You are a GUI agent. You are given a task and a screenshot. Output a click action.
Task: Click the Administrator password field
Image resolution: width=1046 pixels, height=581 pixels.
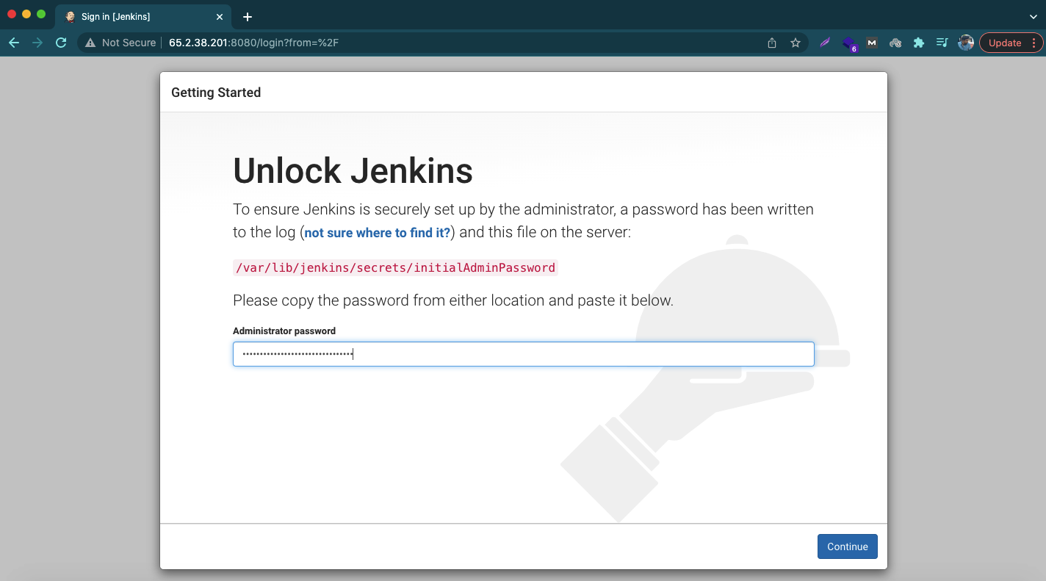click(x=524, y=354)
